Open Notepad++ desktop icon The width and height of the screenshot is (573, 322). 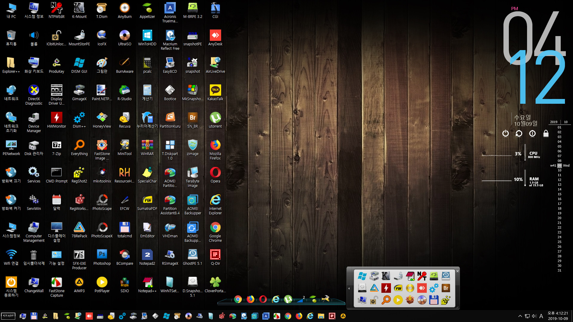pos(147,285)
